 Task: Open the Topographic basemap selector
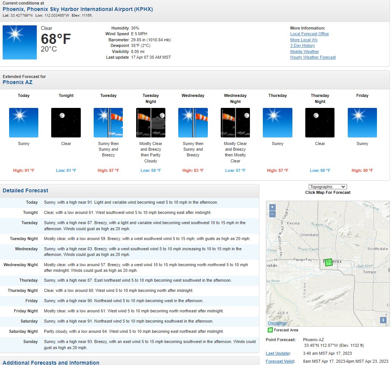tap(327, 186)
